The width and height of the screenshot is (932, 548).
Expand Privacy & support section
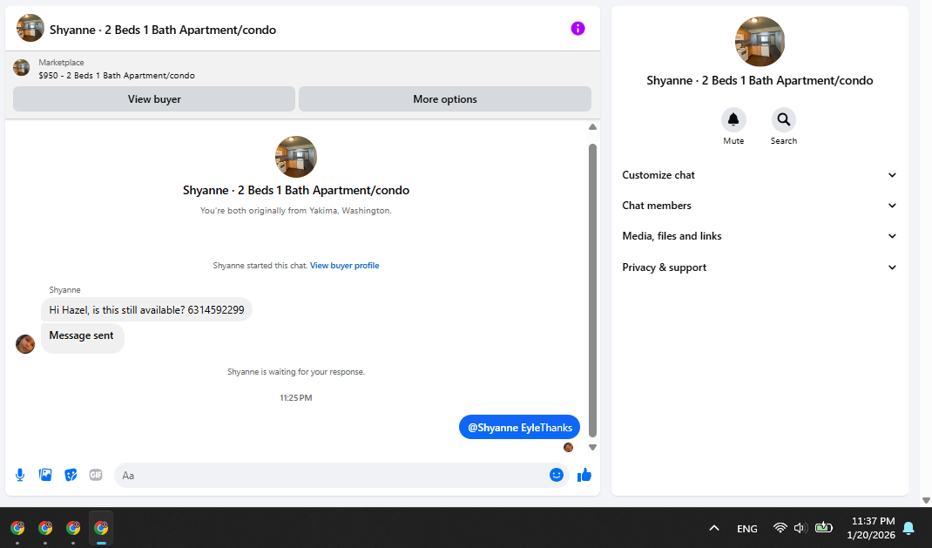click(x=760, y=267)
